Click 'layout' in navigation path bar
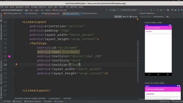The height and width of the screenshot is (103, 183). (48, 10)
